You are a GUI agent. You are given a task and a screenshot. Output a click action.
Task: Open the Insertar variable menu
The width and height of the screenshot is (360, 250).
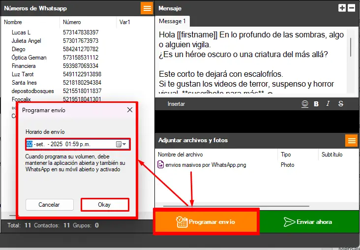click(x=176, y=104)
